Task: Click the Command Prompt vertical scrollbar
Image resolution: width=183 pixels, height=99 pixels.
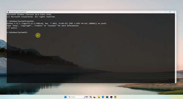Action: pyautogui.click(x=176, y=48)
